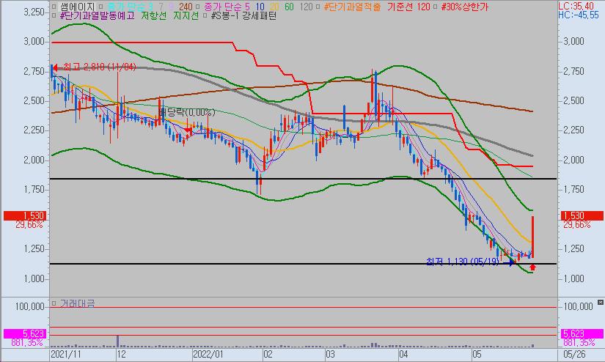
Task: Toggle the 썸에이지 price series checkbox
Action: [54, 7]
